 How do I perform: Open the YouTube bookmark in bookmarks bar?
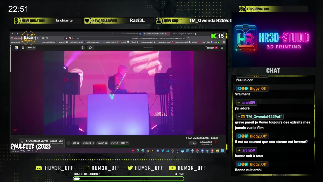point(196,42)
